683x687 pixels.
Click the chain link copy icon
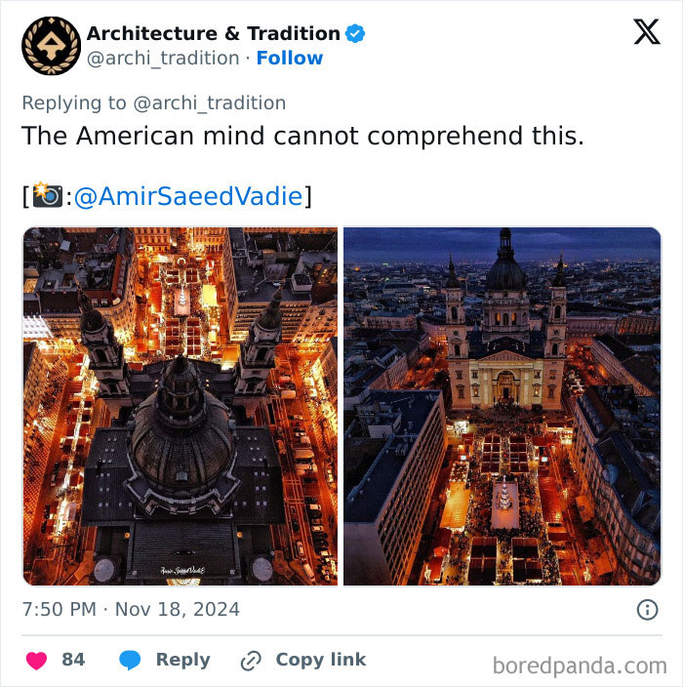point(251,661)
